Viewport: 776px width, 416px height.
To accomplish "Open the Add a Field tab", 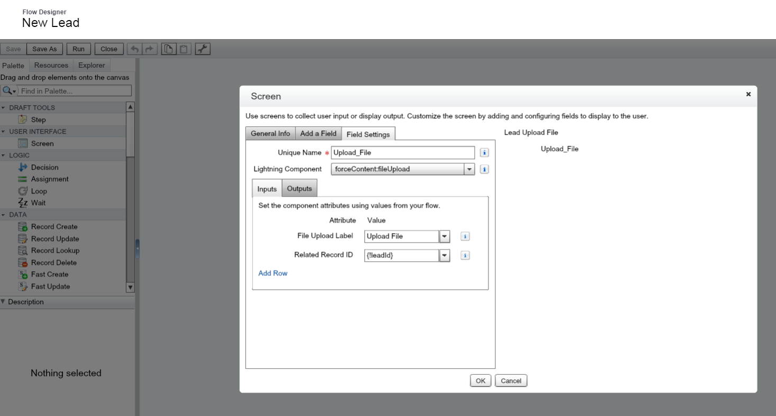I will click(x=318, y=134).
